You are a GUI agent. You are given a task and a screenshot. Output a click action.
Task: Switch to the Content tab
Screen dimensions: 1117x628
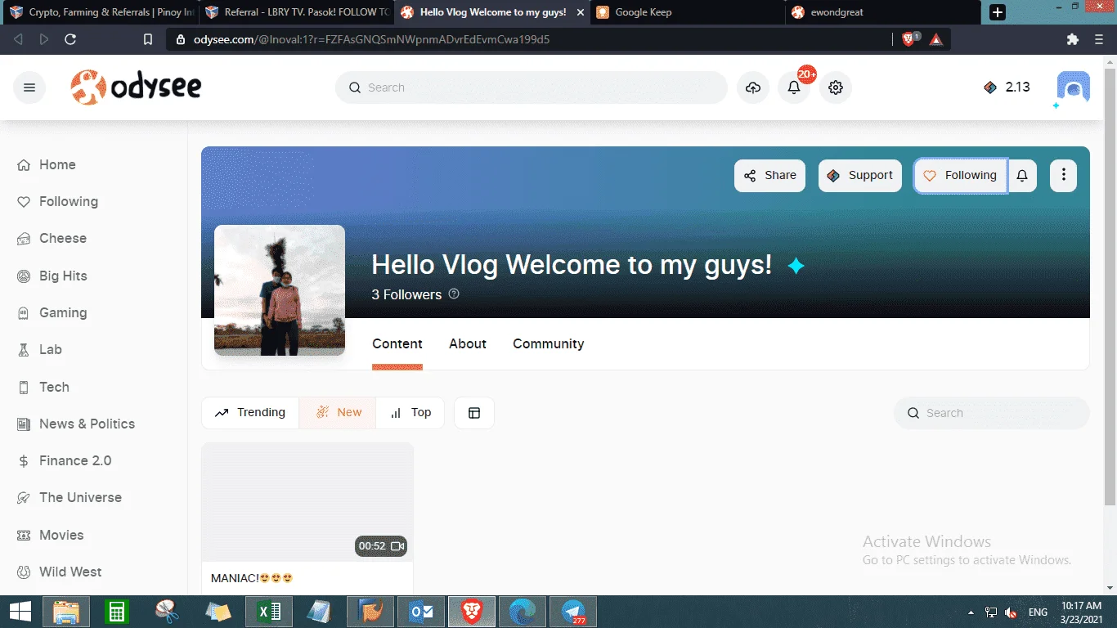coord(397,343)
